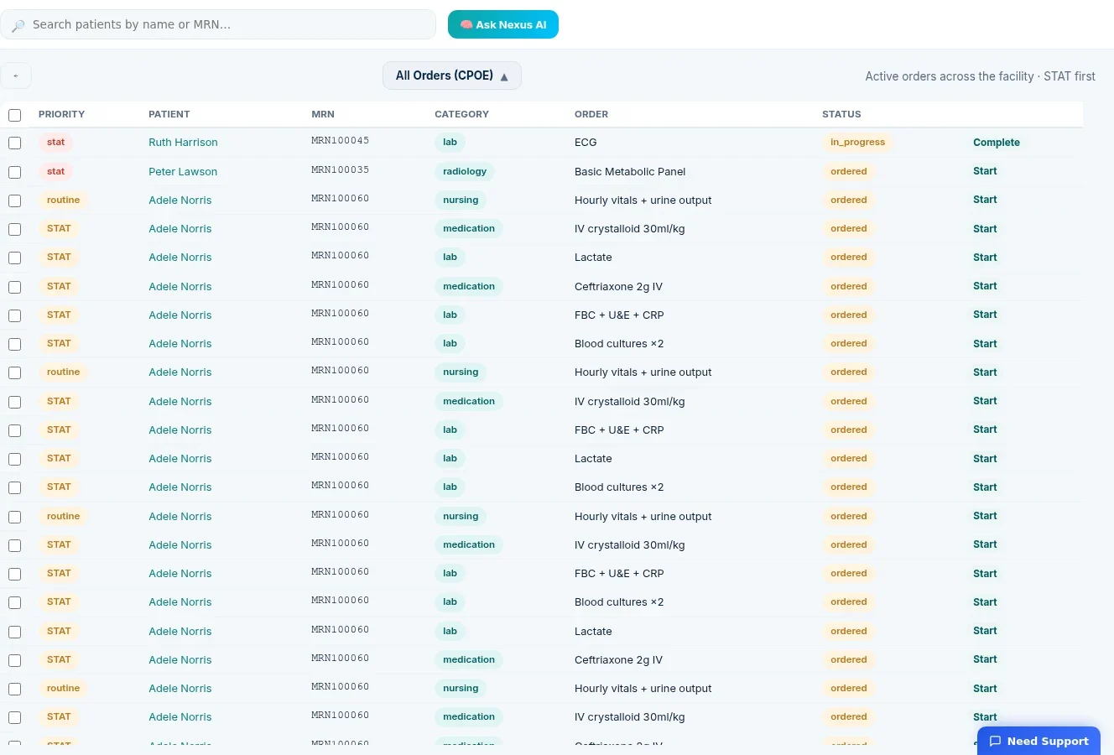Click the CATEGORY column header

(461, 114)
